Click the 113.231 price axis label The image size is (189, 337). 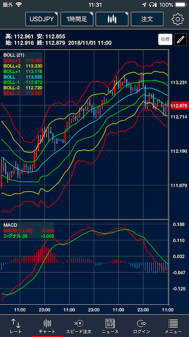point(179,82)
